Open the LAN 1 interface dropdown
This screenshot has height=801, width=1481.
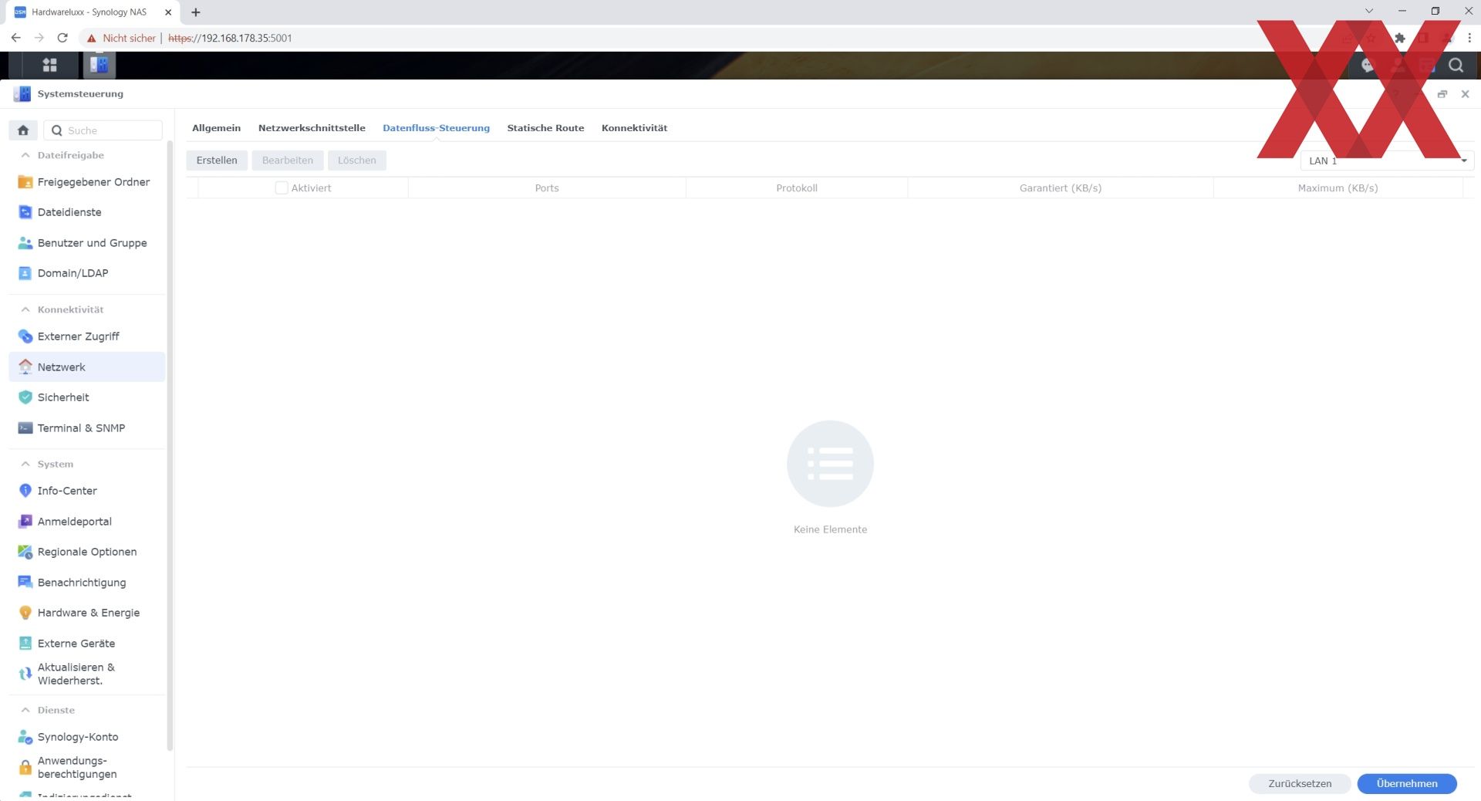point(1387,161)
